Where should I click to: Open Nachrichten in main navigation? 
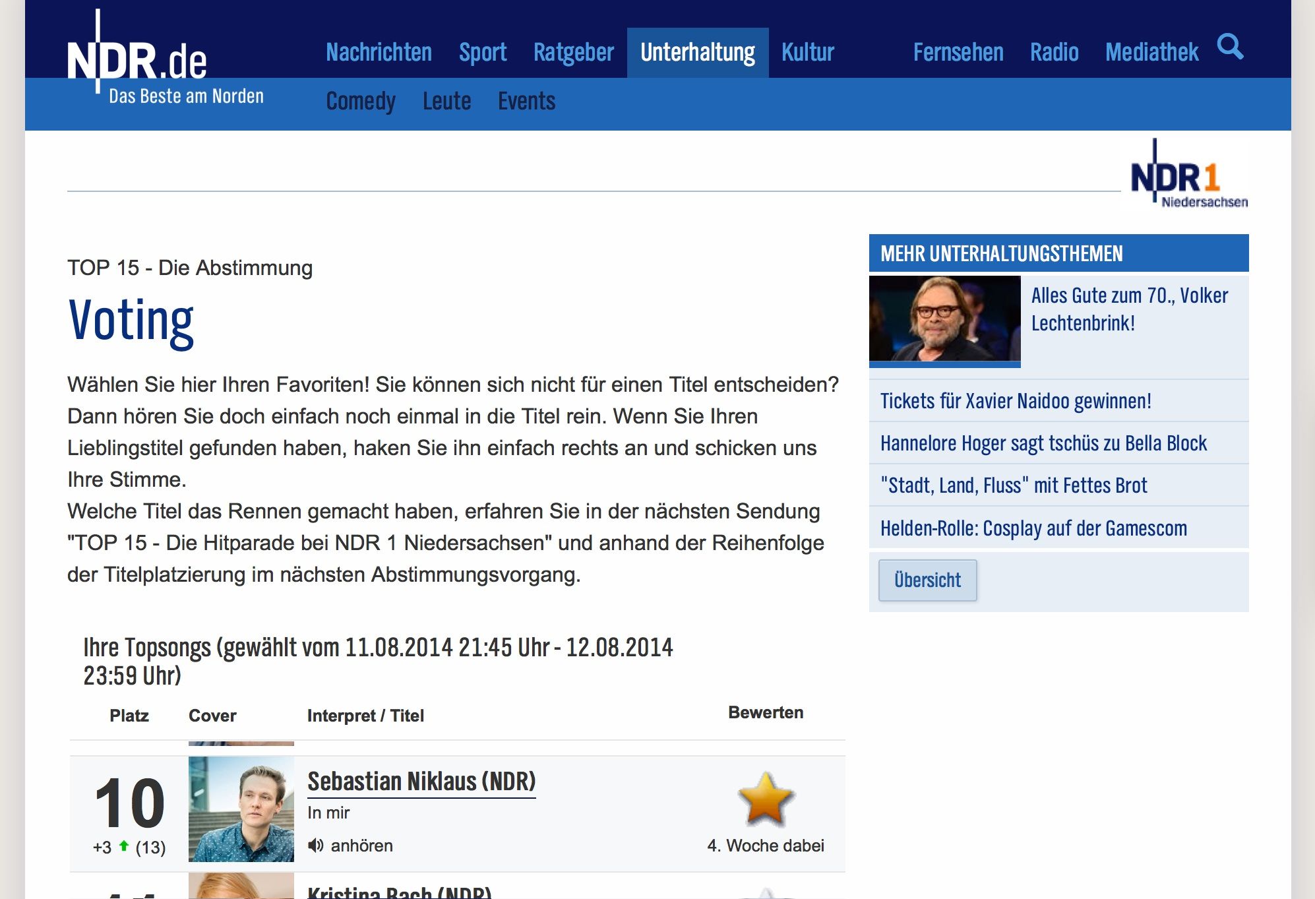click(379, 53)
